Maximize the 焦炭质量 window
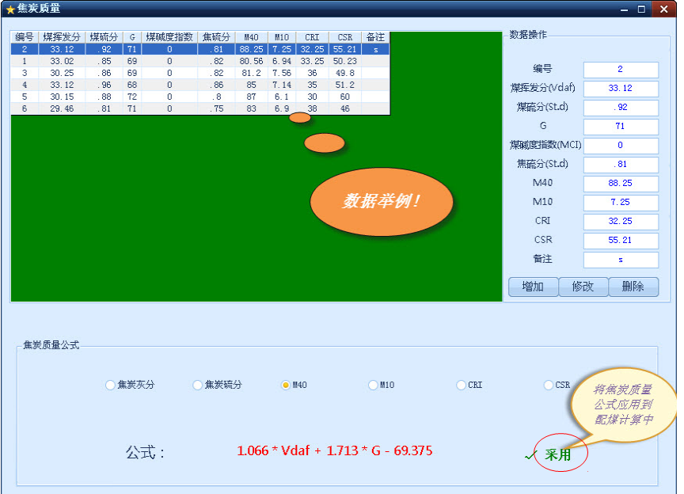Viewport: 684px width, 494px height. pos(641,9)
